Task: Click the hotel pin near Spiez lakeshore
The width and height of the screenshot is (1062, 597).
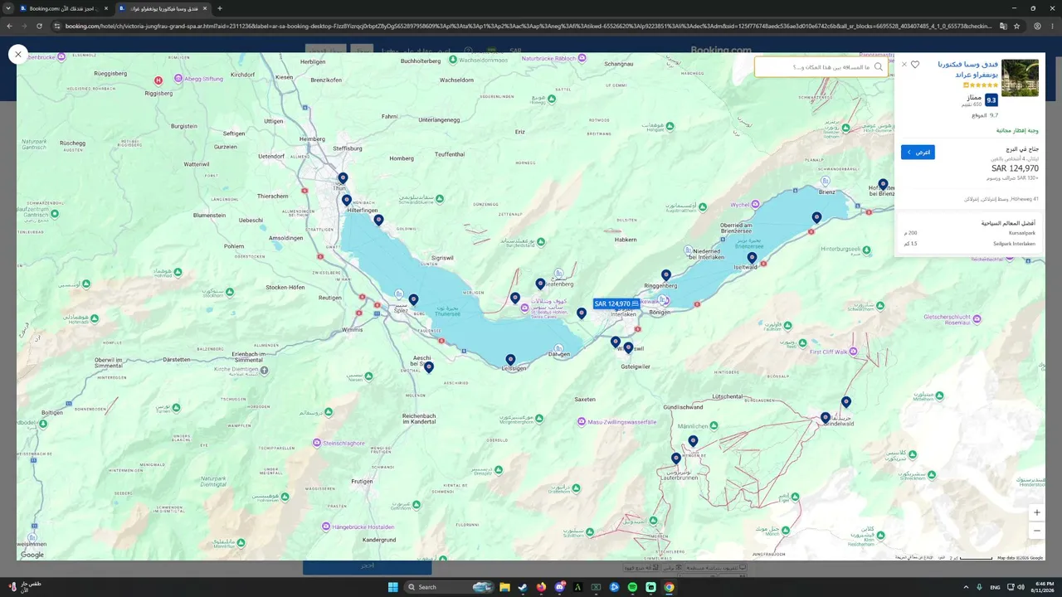Action: pyautogui.click(x=414, y=299)
